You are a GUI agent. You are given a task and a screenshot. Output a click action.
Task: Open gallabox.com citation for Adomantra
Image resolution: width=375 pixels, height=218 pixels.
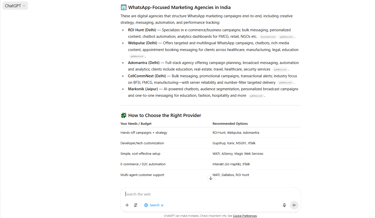[280, 69]
